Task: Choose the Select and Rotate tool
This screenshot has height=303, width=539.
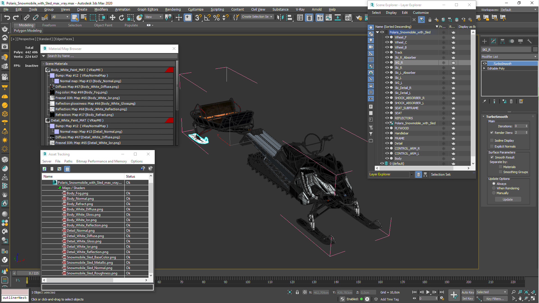Action: (x=122, y=17)
